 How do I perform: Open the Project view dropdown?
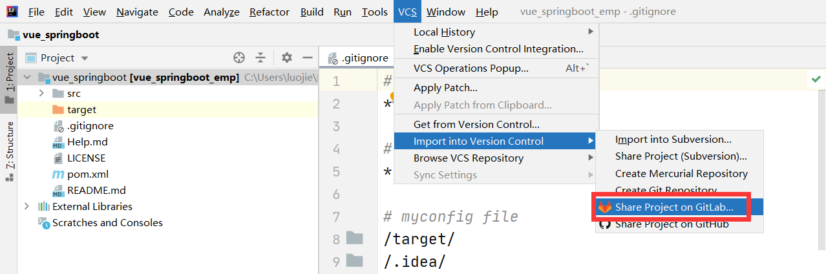[85, 58]
